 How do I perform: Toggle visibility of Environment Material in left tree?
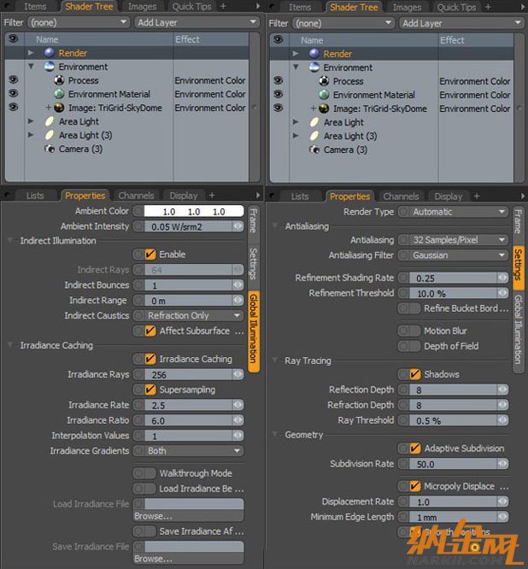point(14,93)
